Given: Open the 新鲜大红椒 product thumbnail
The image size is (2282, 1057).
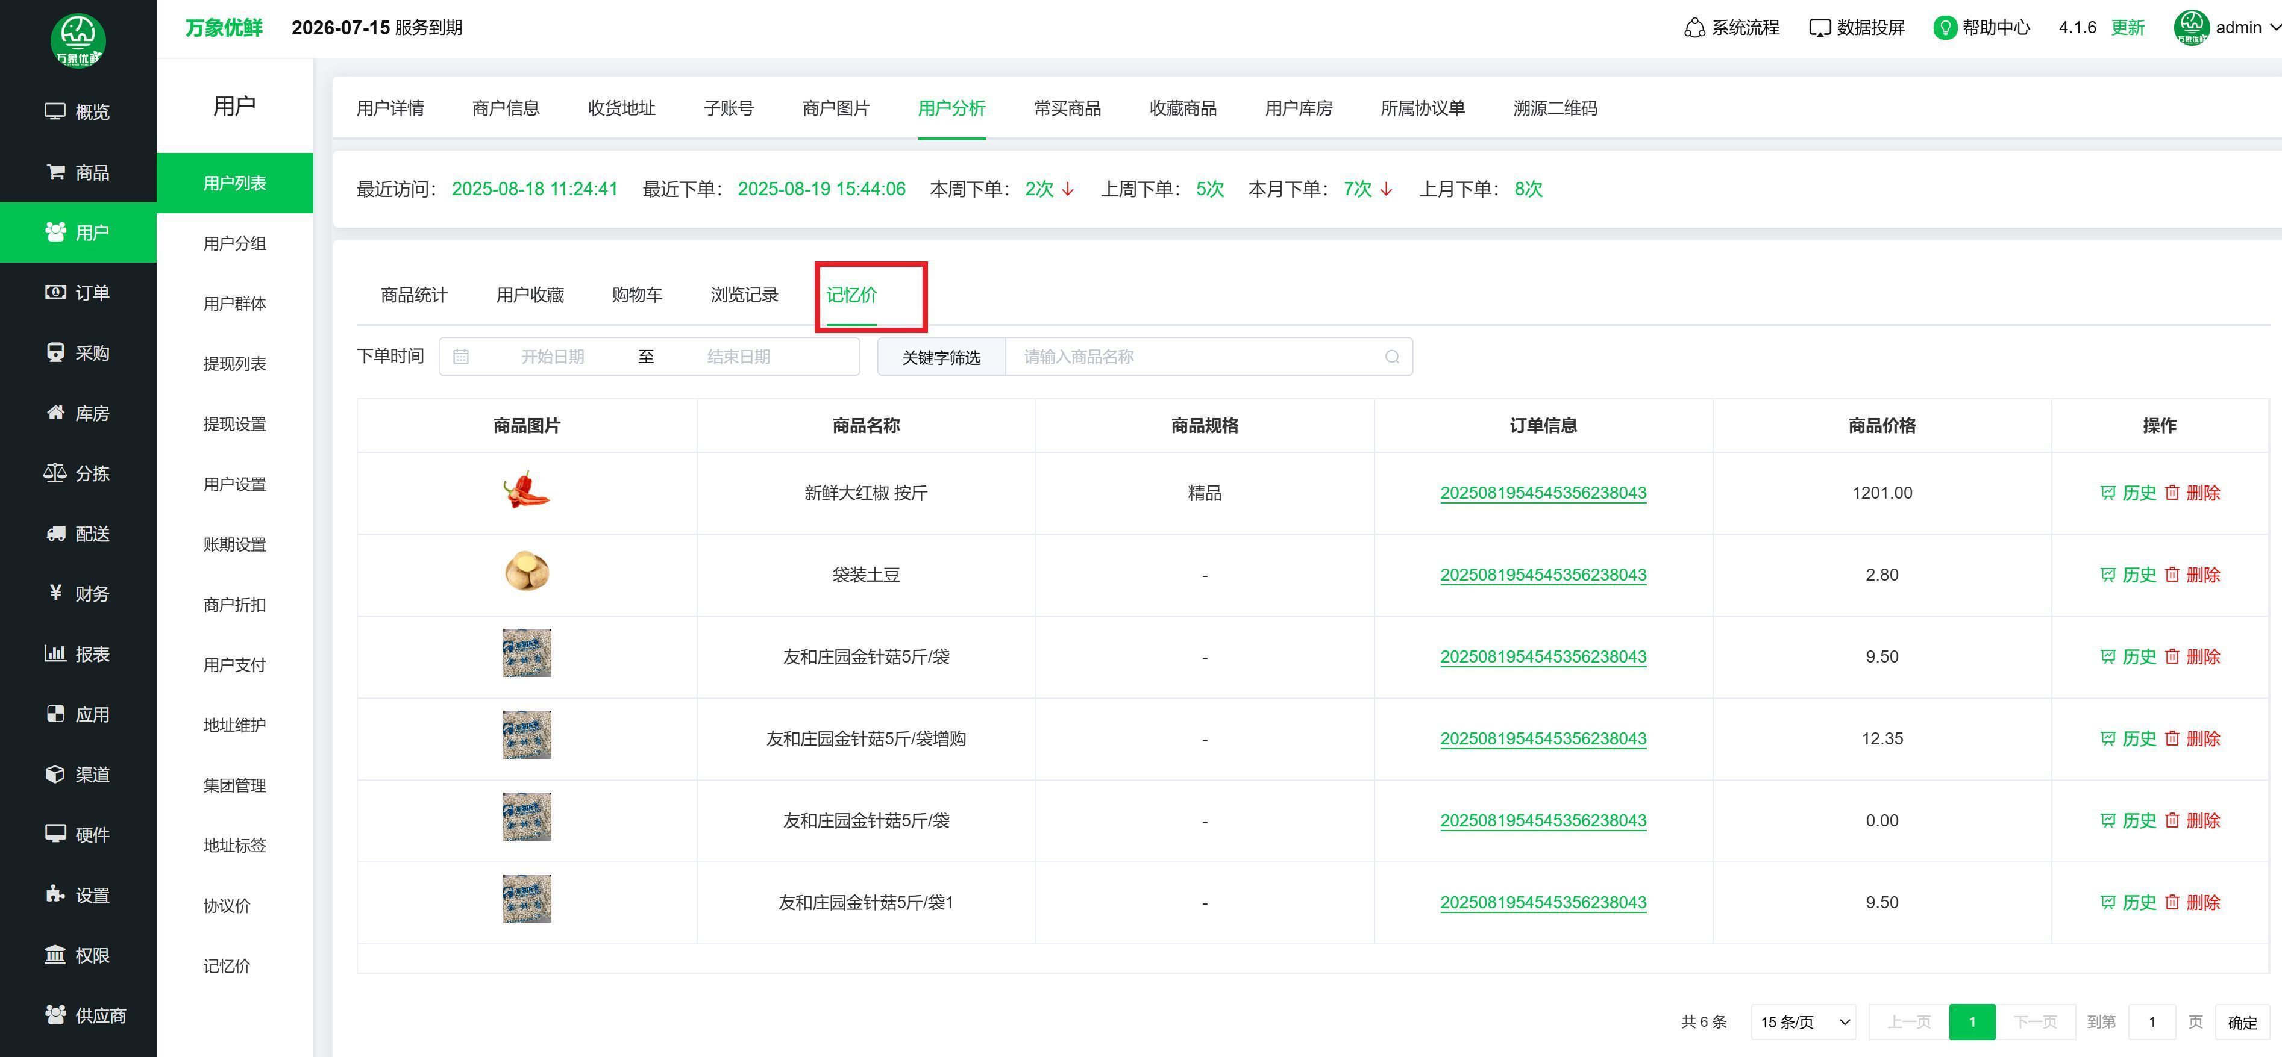Looking at the screenshot, I should tap(526, 490).
